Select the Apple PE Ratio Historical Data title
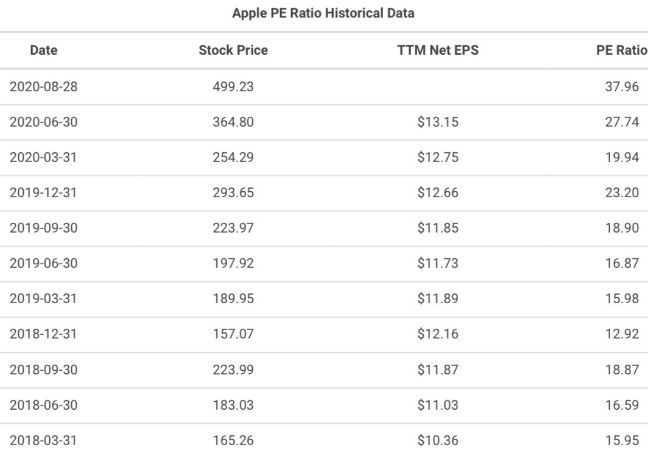The height and width of the screenshot is (453, 648). point(323,13)
